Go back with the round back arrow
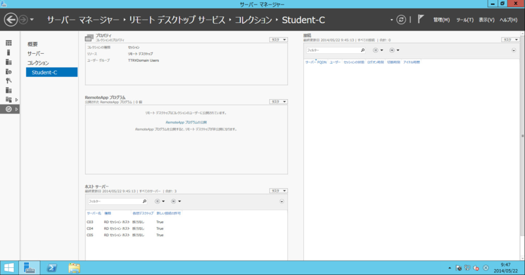 pos(10,20)
